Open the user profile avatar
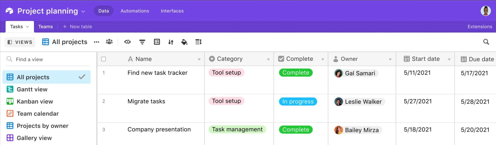The width and height of the screenshot is (496, 145). 486,11
